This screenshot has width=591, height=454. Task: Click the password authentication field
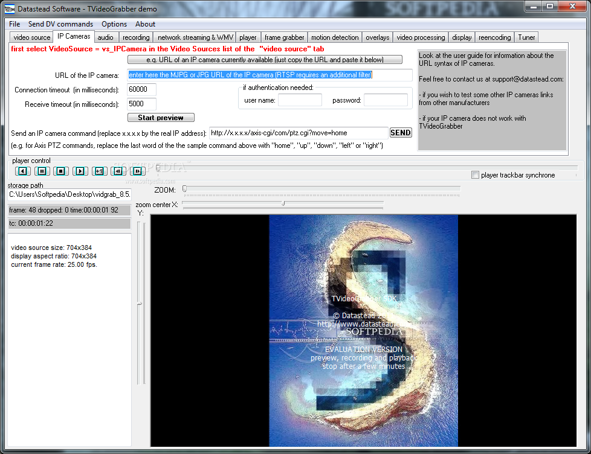pos(386,100)
